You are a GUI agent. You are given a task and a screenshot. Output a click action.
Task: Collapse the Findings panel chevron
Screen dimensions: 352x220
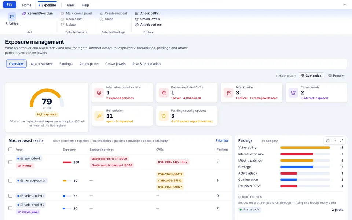[334, 140]
